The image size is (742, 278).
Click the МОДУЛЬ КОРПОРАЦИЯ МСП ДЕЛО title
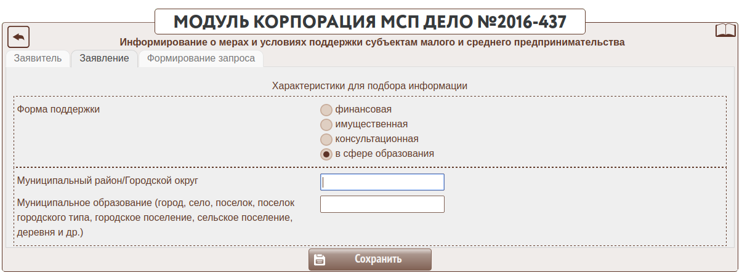369,22
